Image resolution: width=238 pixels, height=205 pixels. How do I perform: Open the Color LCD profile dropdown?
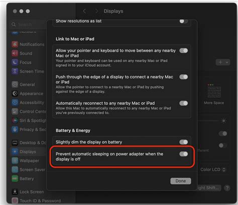click(x=213, y=169)
